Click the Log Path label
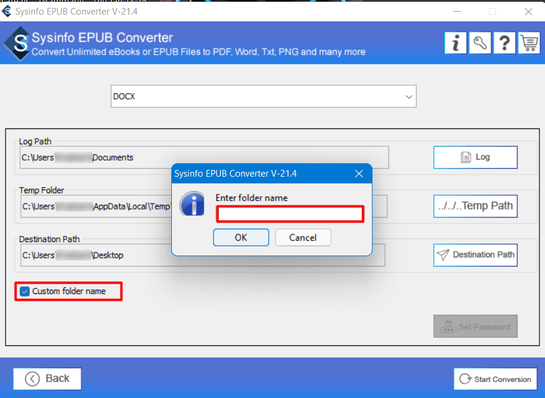545x398 pixels. tap(35, 141)
